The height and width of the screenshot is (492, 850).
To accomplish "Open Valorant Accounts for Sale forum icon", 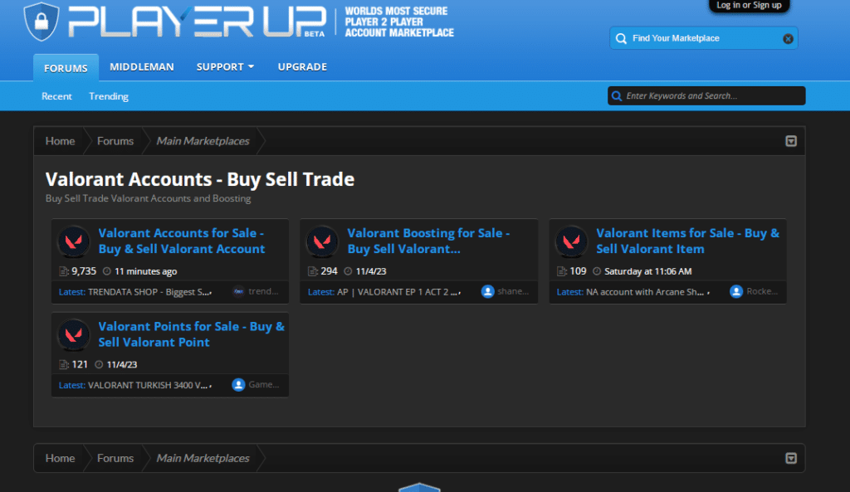I will click(74, 241).
